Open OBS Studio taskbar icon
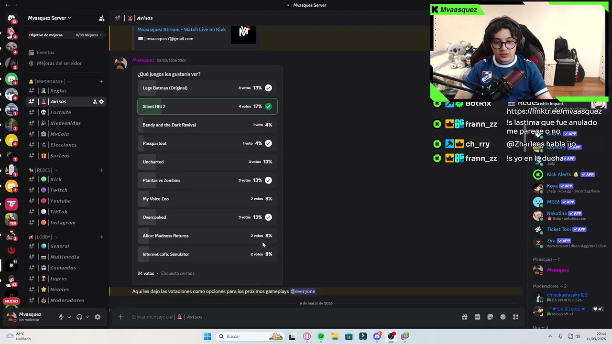Viewport: 612px width, 344px height. [391, 336]
